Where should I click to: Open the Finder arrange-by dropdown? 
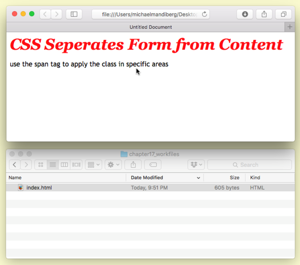[93, 165]
